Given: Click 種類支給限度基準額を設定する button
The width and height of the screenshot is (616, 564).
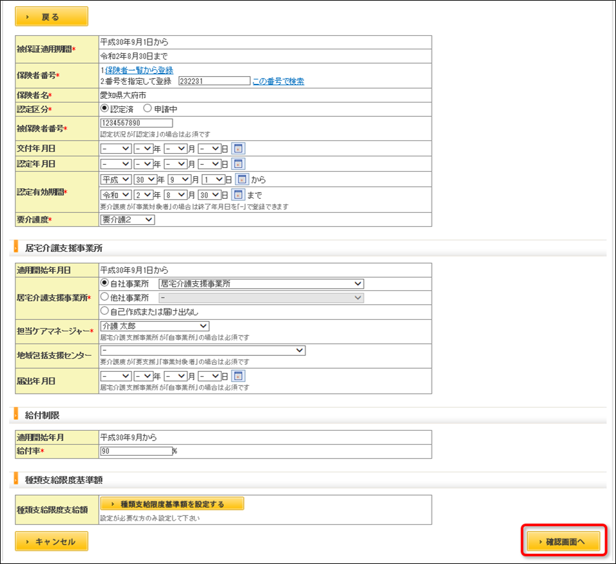Looking at the screenshot, I should coord(172,504).
